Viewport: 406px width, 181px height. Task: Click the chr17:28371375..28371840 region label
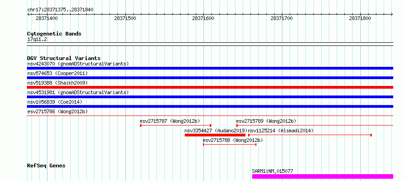(60, 10)
